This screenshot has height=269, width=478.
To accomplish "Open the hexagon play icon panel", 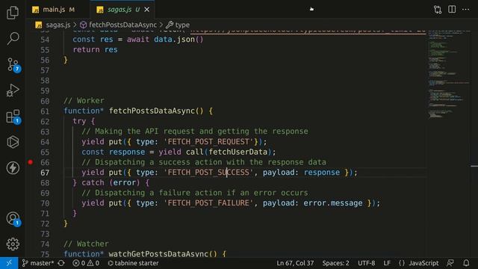I will coord(13,142).
